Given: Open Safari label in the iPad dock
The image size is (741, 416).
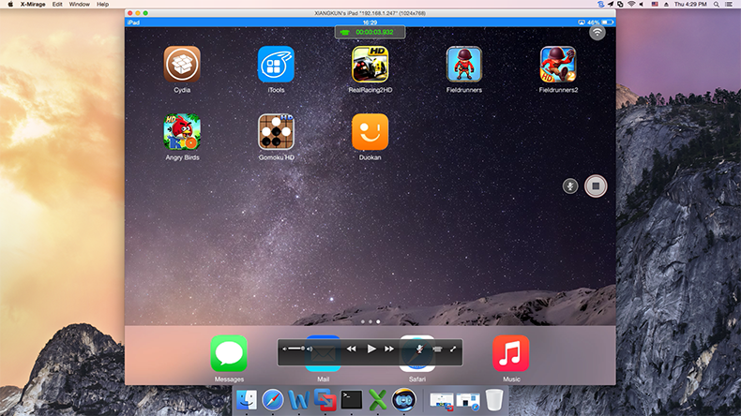Looking at the screenshot, I should 417,379.
